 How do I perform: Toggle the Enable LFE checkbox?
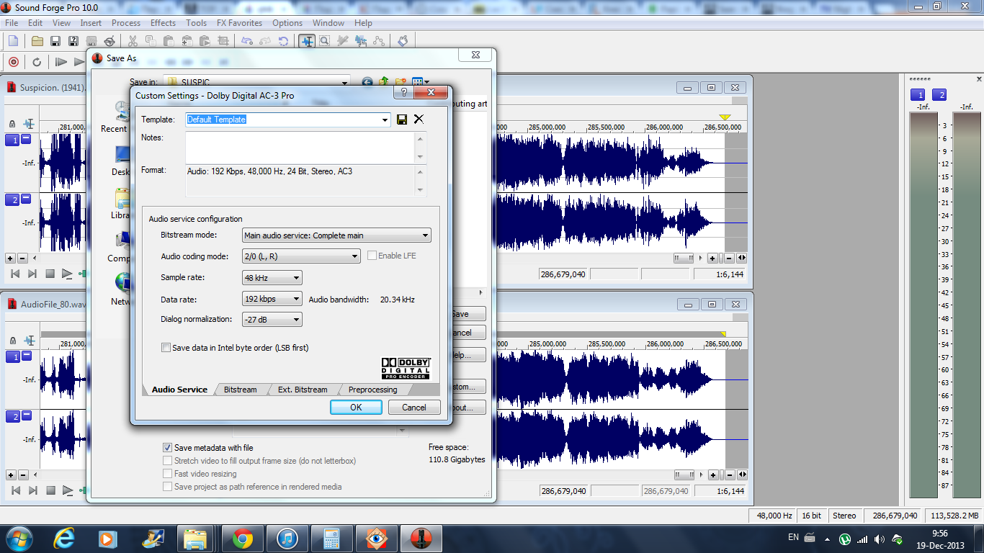click(372, 256)
